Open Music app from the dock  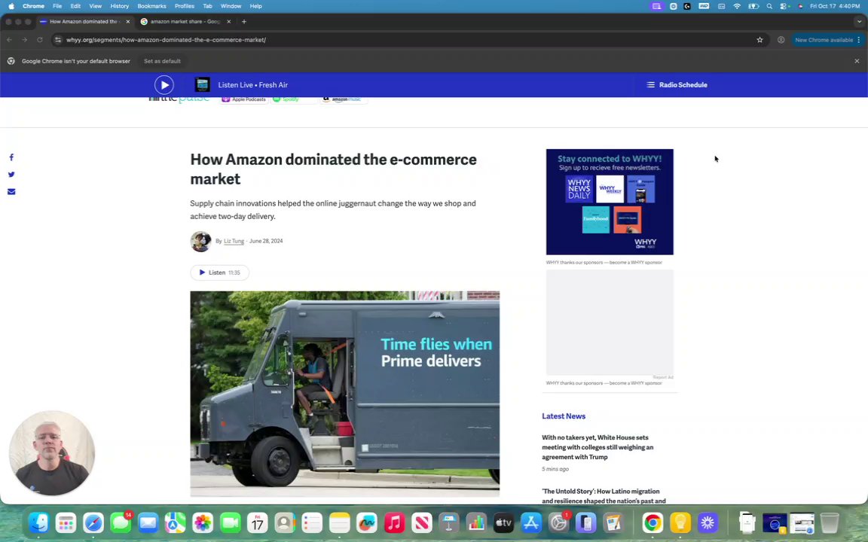click(x=394, y=522)
